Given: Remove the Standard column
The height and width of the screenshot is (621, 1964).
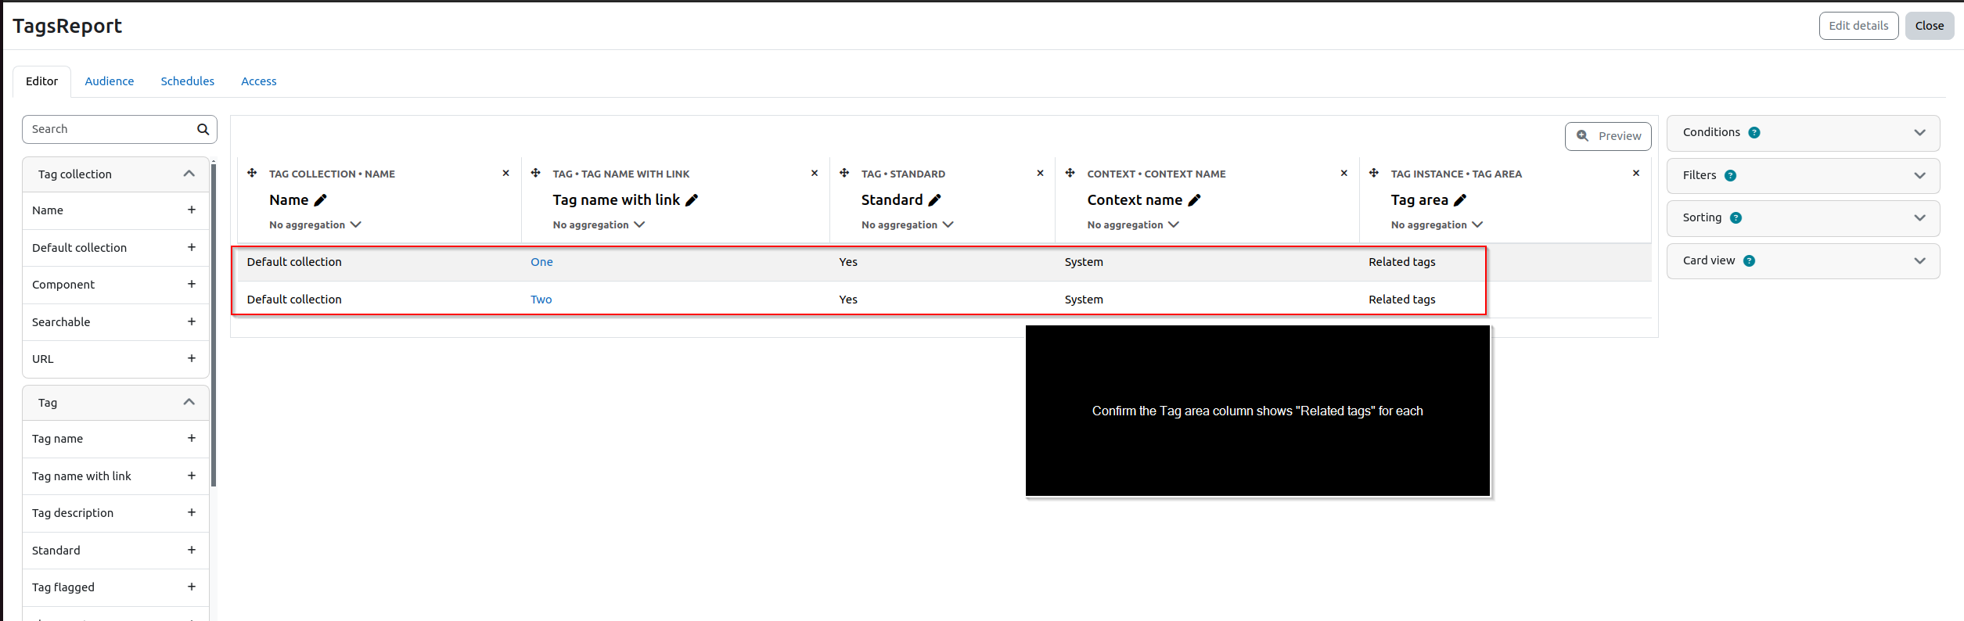Looking at the screenshot, I should (x=1040, y=174).
